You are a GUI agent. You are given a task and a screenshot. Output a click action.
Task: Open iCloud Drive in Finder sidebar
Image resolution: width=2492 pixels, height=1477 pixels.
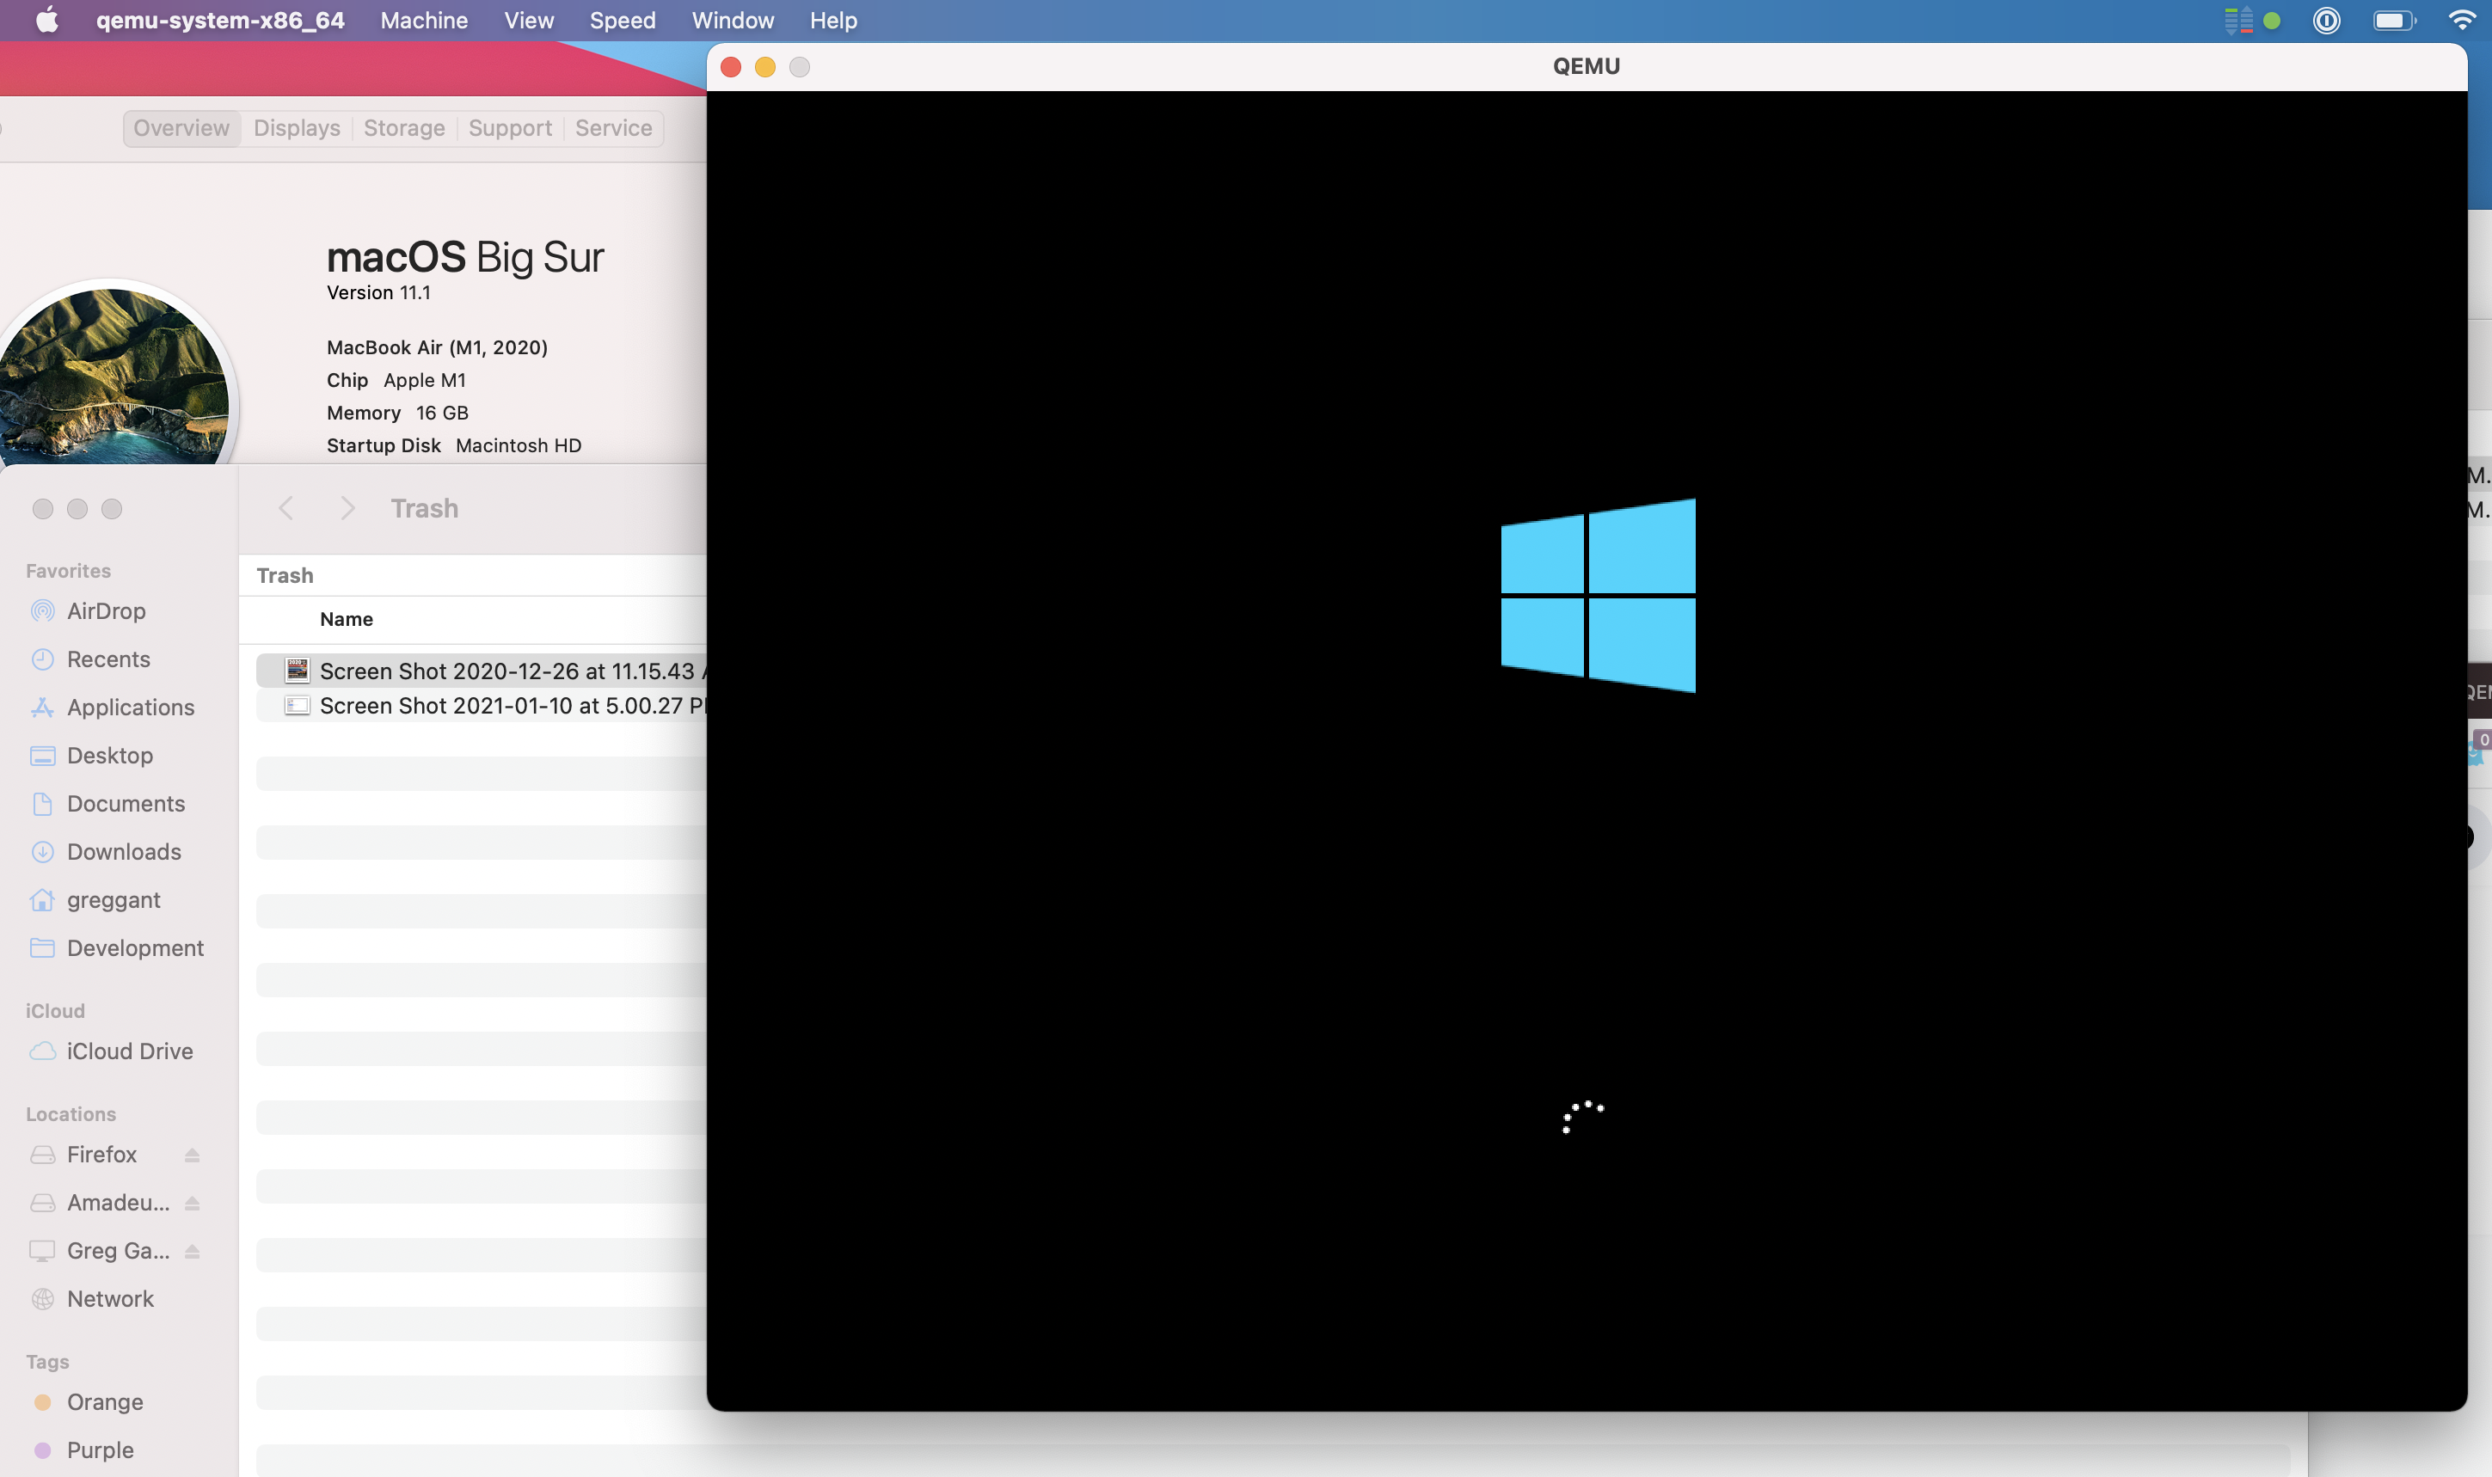tap(129, 1051)
